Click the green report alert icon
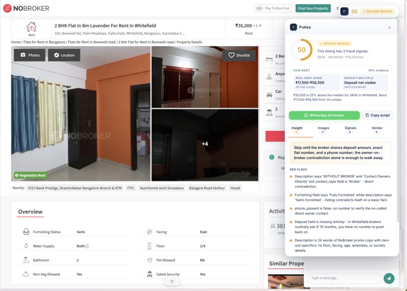This screenshot has width=407, height=291. (x=271, y=157)
